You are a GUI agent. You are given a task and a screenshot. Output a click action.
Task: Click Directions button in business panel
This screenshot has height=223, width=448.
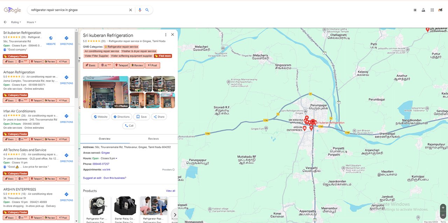click(121, 117)
